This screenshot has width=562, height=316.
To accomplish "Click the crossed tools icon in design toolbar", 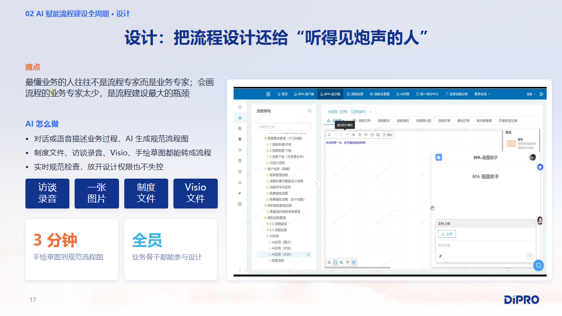I will (x=353, y=135).
